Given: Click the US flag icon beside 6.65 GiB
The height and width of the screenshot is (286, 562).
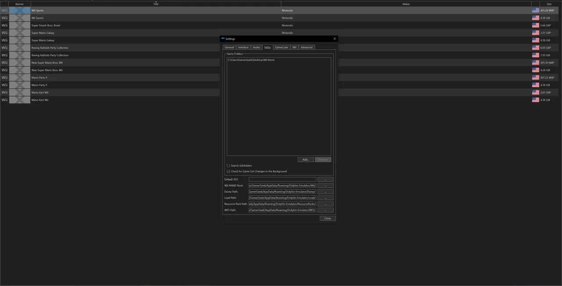Looking at the screenshot, I should (x=535, y=48).
